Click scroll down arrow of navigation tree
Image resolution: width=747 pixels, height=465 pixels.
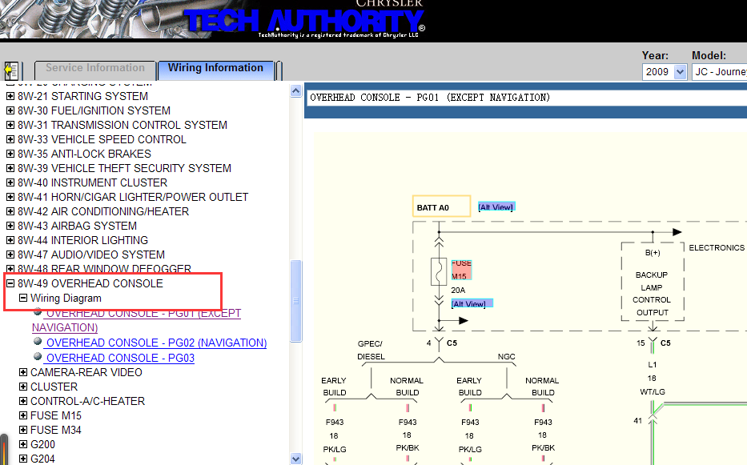[296, 459]
